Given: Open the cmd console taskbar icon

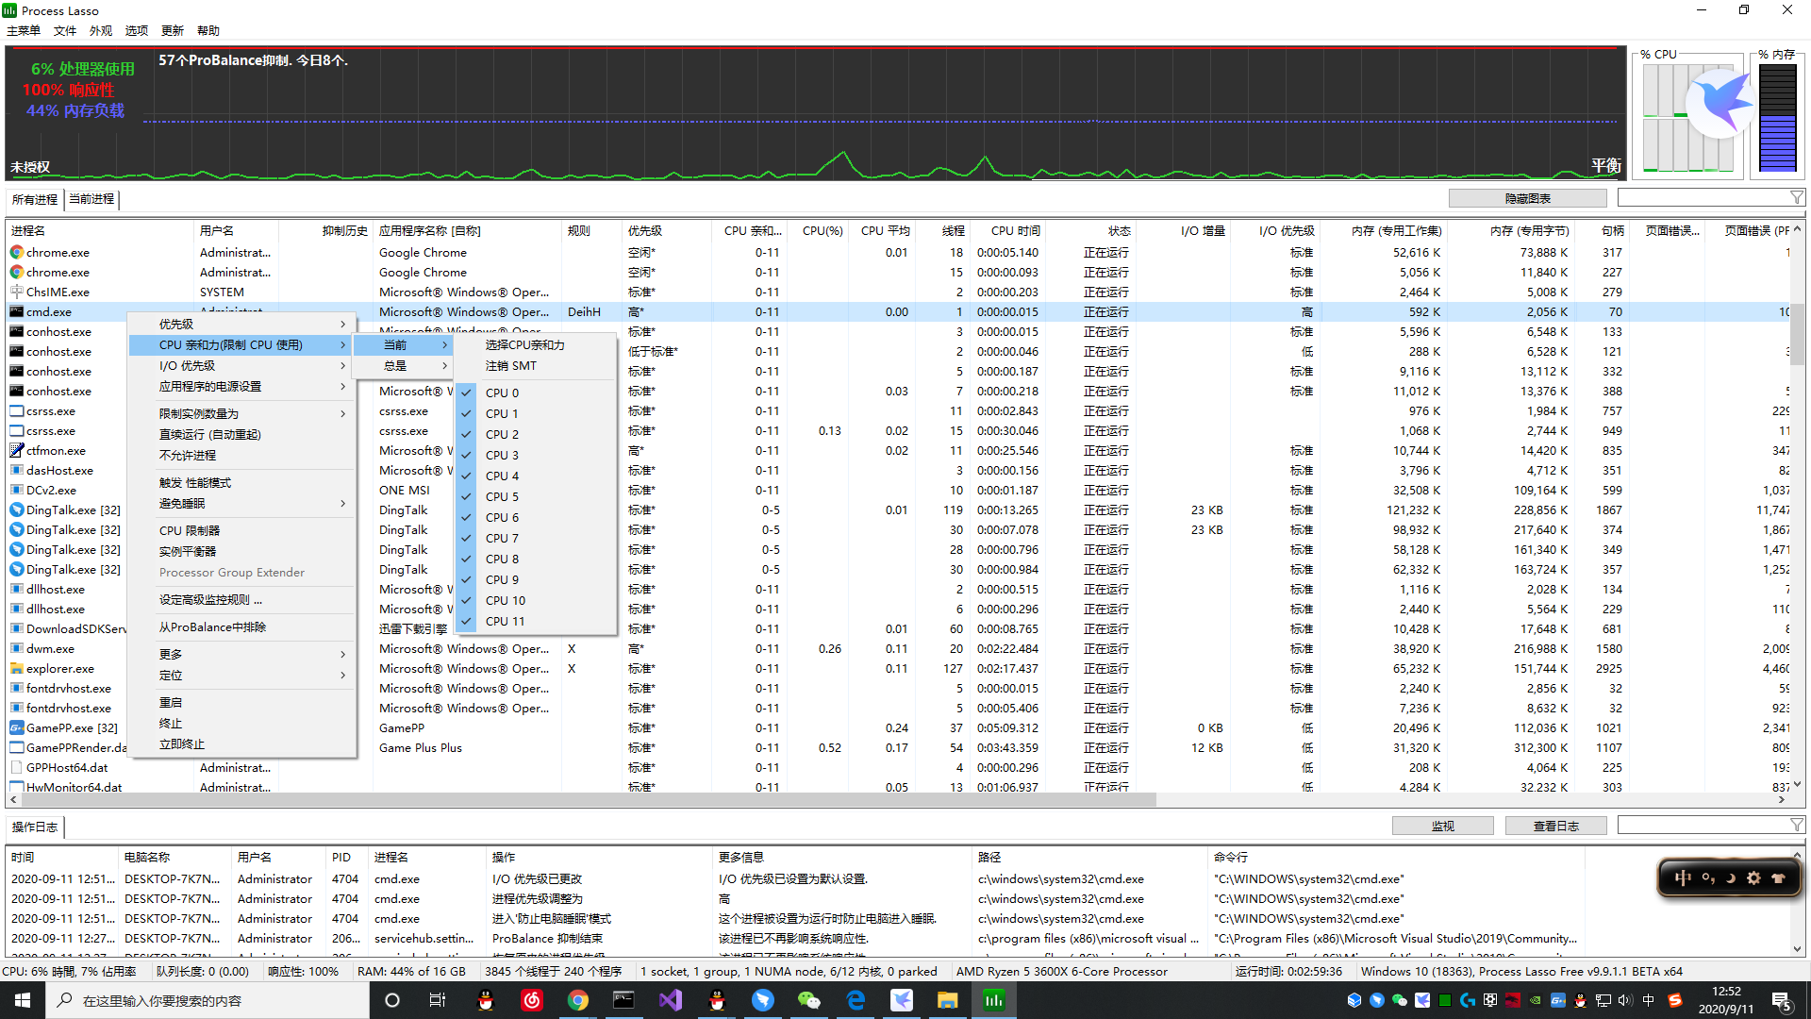Looking at the screenshot, I should coord(624,1000).
